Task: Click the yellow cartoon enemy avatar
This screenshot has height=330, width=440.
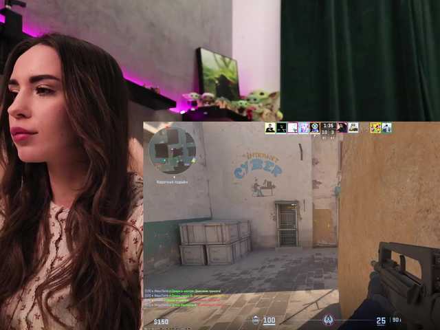Action: click(x=375, y=128)
